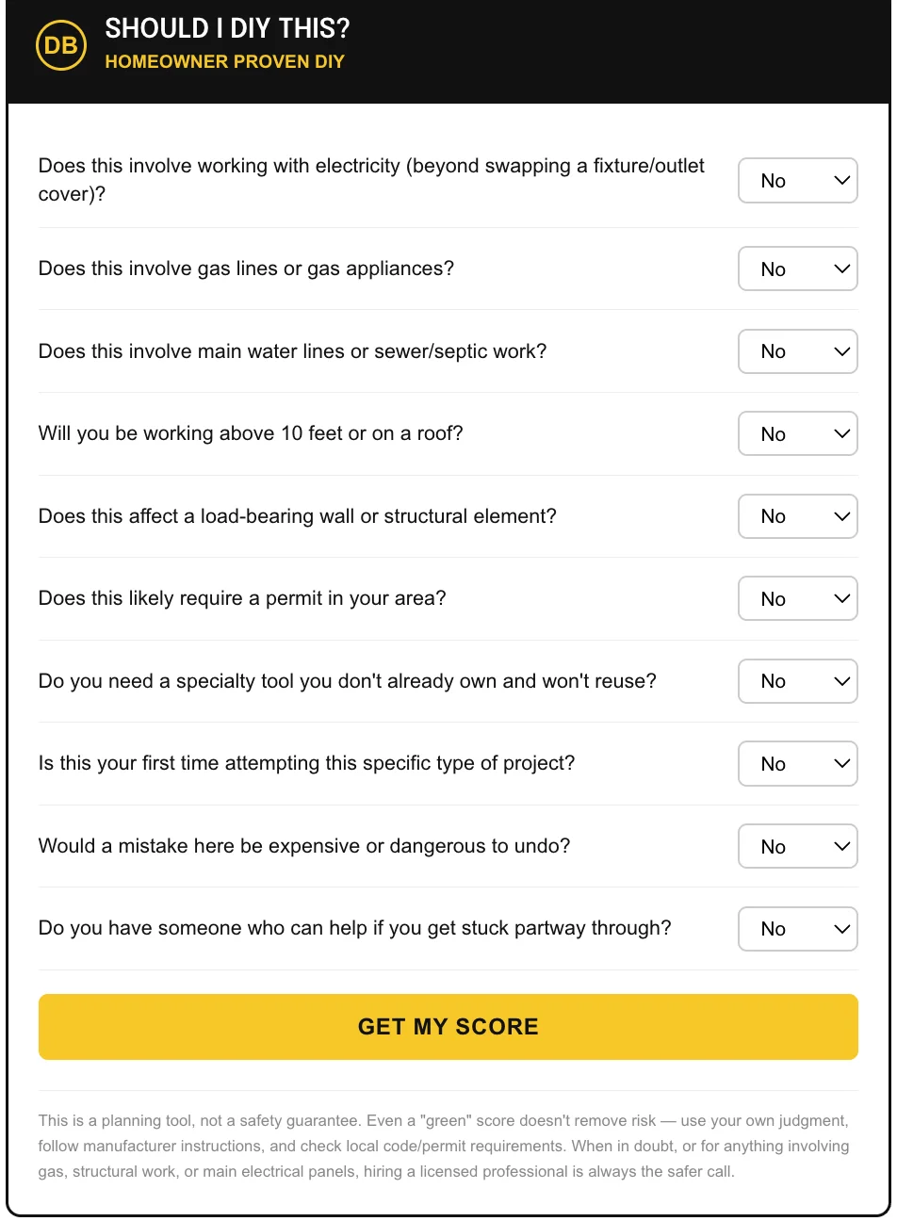
Task: Choose answer for first time attempting project
Action: tap(797, 764)
